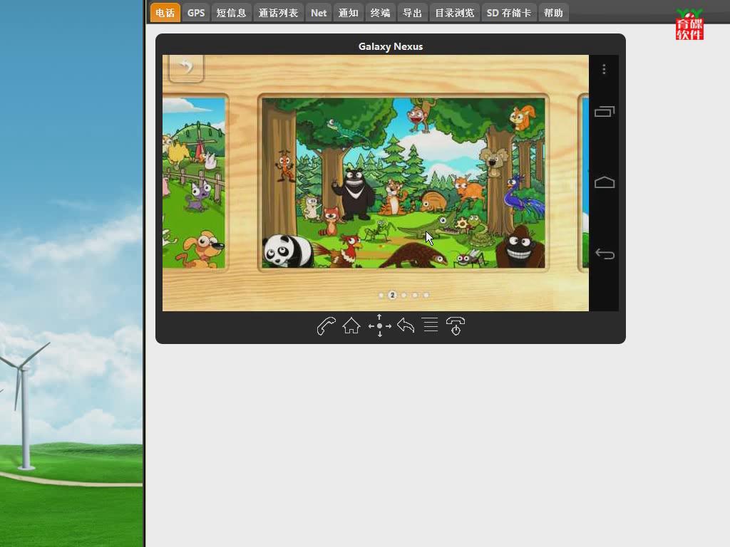Select the forest animals puzzle picture
The height and width of the screenshot is (547, 730).
point(403,183)
